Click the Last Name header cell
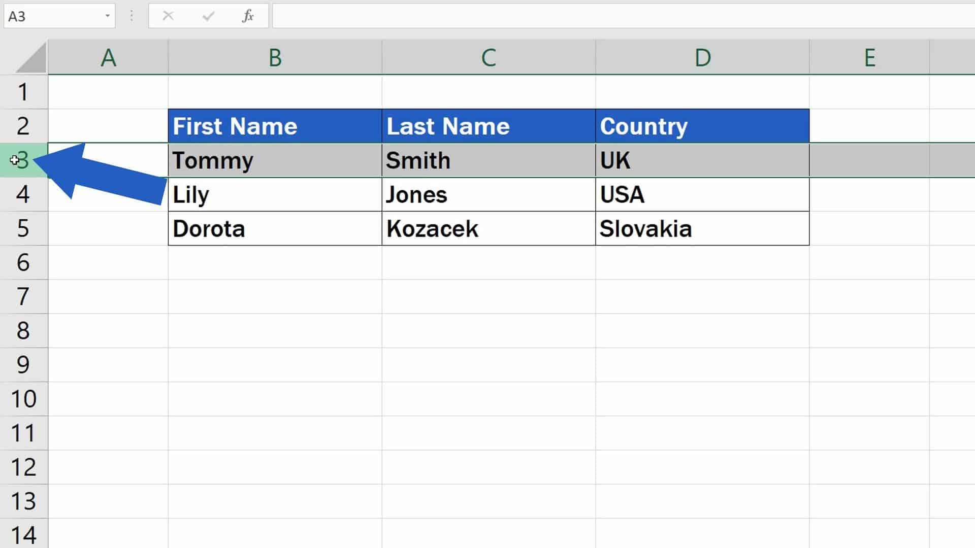 (487, 125)
